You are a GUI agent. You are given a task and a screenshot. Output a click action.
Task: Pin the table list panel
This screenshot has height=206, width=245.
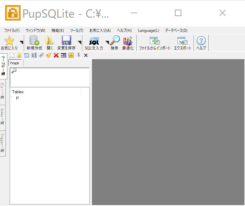[x=78, y=55]
